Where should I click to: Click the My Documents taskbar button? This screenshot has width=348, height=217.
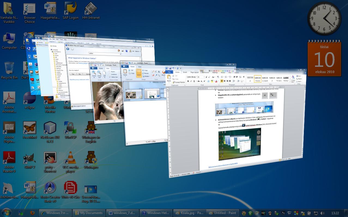(x=89, y=213)
